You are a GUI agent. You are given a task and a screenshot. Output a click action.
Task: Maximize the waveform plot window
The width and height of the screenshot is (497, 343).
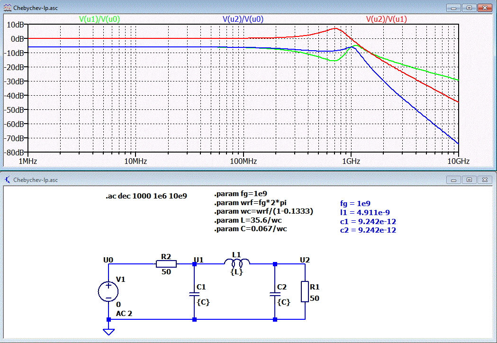coord(469,8)
